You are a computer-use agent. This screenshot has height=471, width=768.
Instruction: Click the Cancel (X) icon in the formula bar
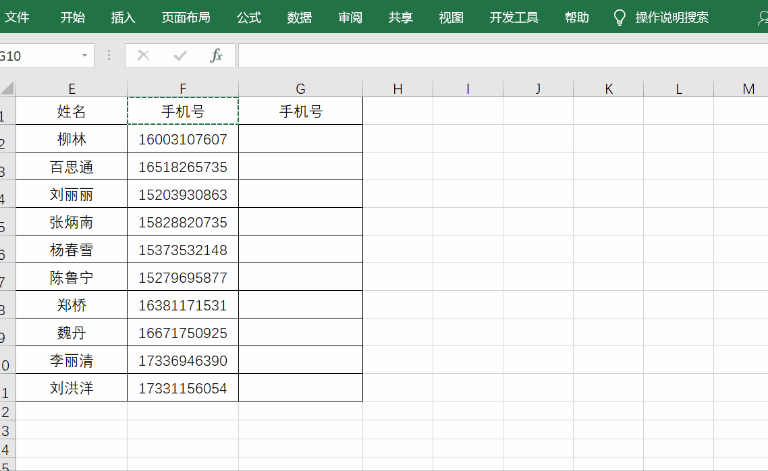click(x=144, y=55)
